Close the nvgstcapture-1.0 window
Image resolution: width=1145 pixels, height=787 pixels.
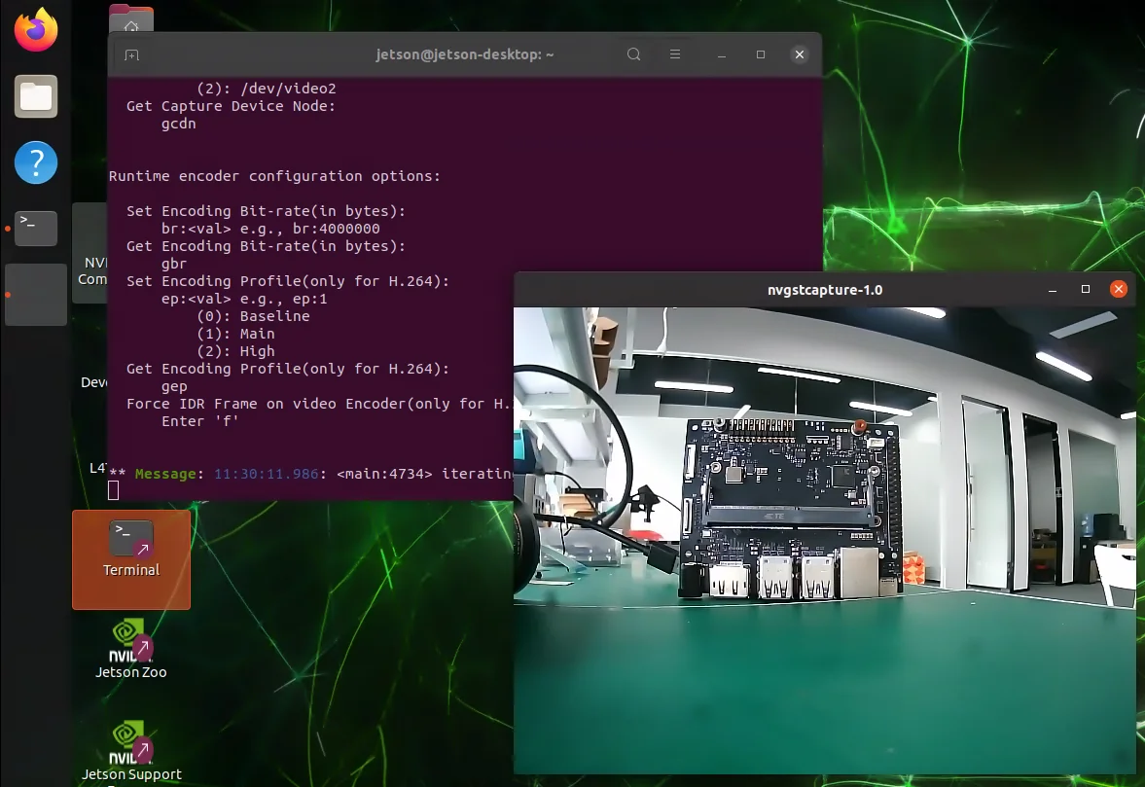pyautogui.click(x=1118, y=289)
